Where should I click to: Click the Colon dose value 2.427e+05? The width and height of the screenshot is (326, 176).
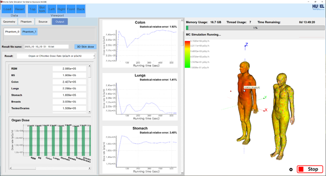tap(69, 82)
